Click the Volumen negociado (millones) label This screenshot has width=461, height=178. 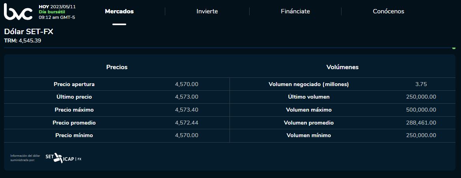click(309, 84)
